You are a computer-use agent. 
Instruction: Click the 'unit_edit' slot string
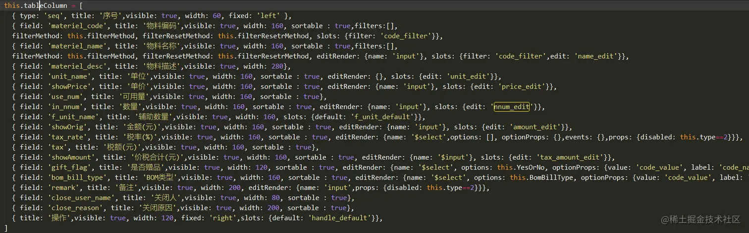469,77
